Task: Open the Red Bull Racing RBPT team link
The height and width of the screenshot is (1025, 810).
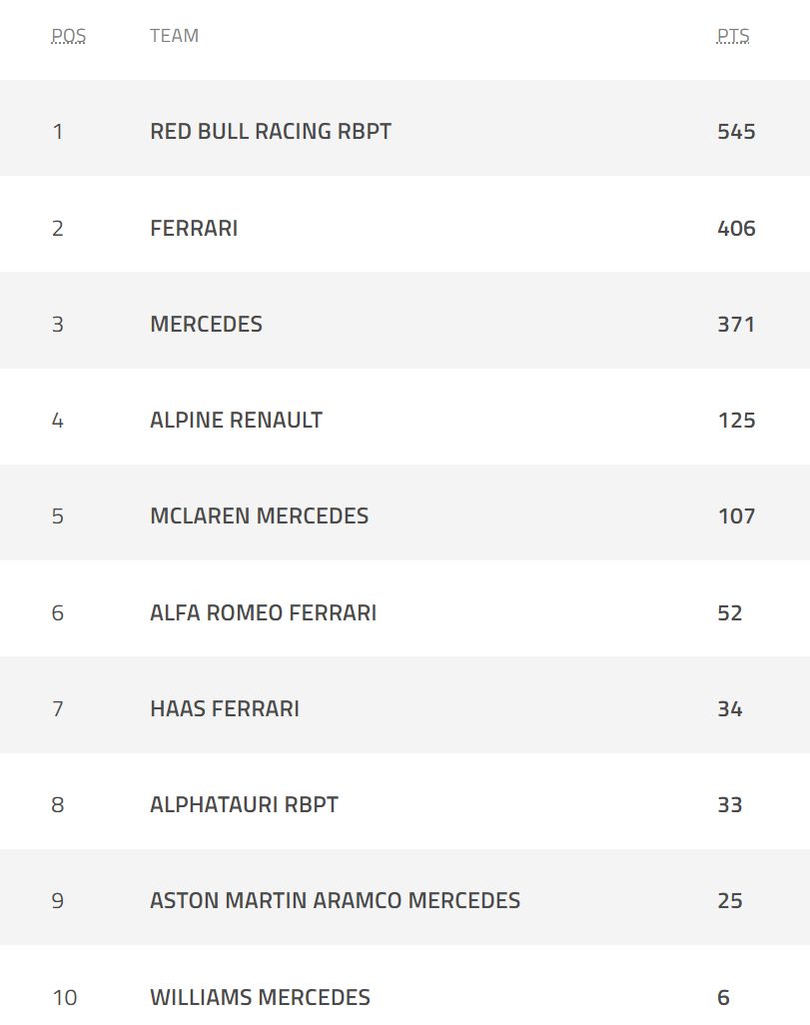Action: (271, 131)
